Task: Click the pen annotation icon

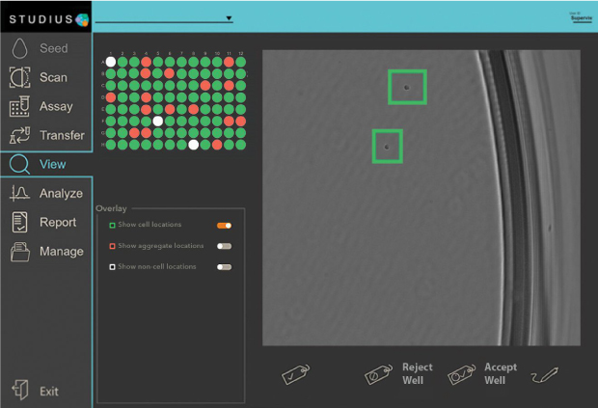Action: (x=544, y=374)
